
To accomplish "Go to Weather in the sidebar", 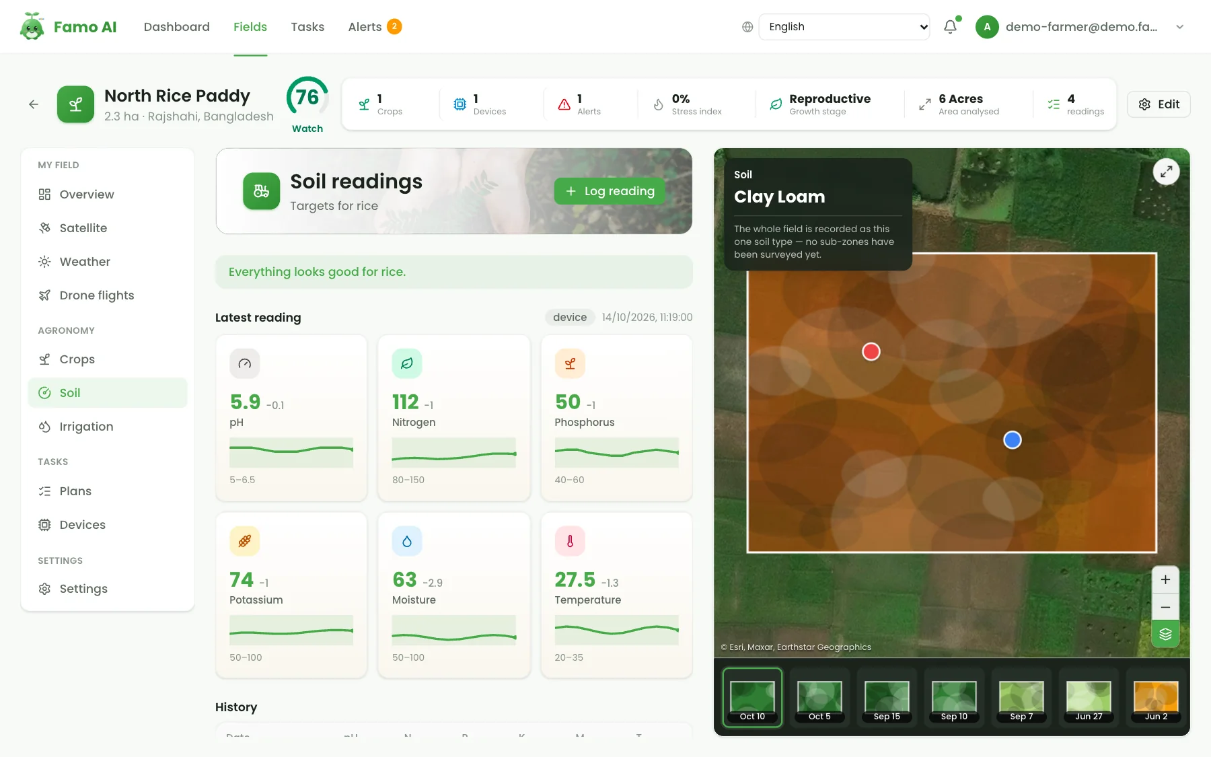I will pos(108,262).
